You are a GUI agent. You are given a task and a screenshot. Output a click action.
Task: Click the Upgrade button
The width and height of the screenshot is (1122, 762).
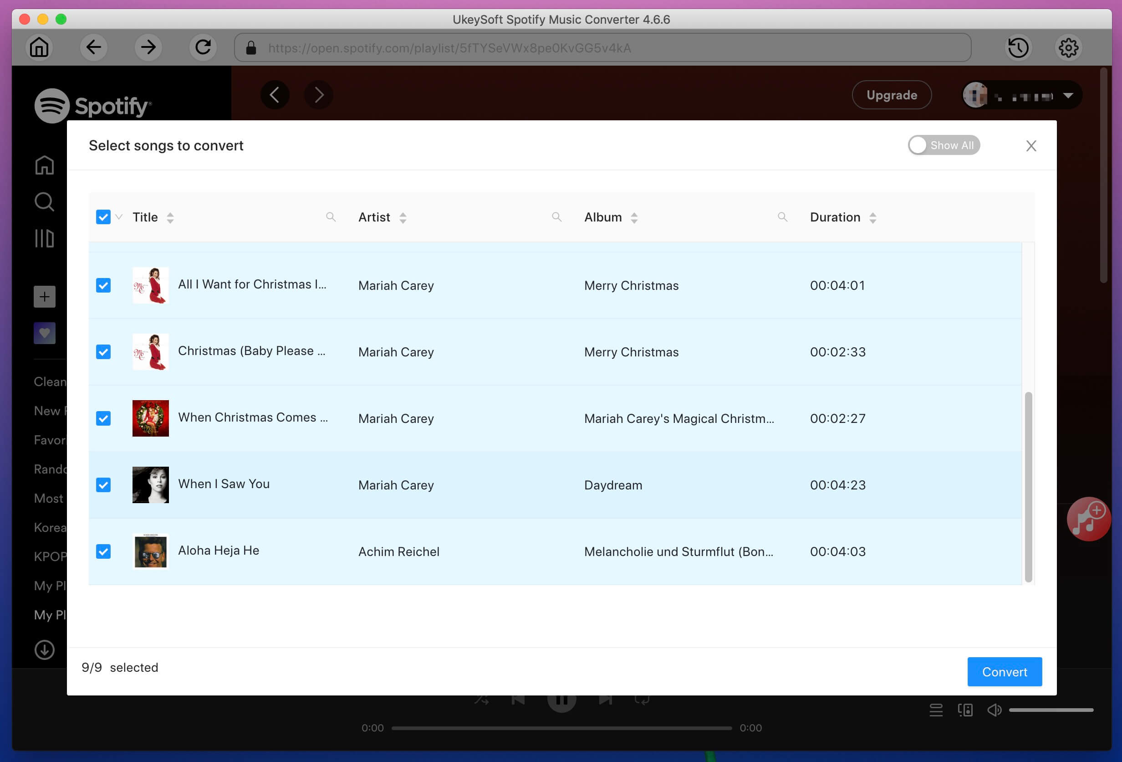click(892, 95)
